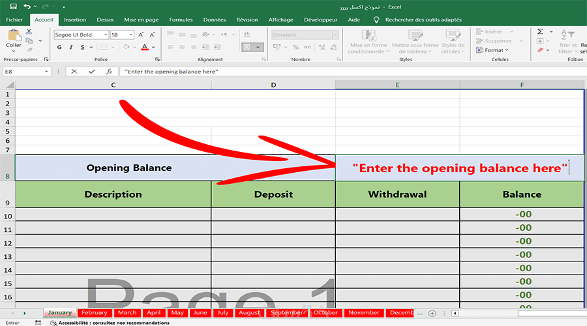The image size is (587, 326).
Task: Click the Cut scissors icon
Action: click(x=29, y=32)
